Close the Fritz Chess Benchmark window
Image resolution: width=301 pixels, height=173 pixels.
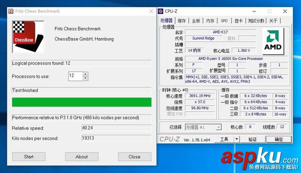pos(151,11)
